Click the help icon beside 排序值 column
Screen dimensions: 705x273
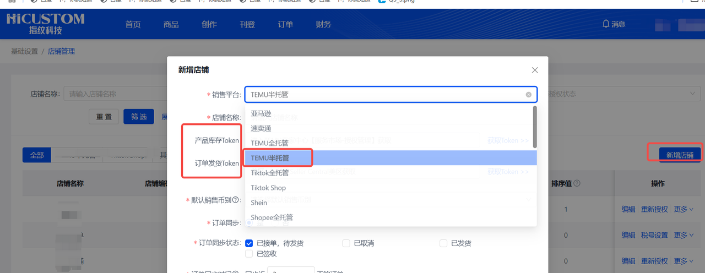577,184
